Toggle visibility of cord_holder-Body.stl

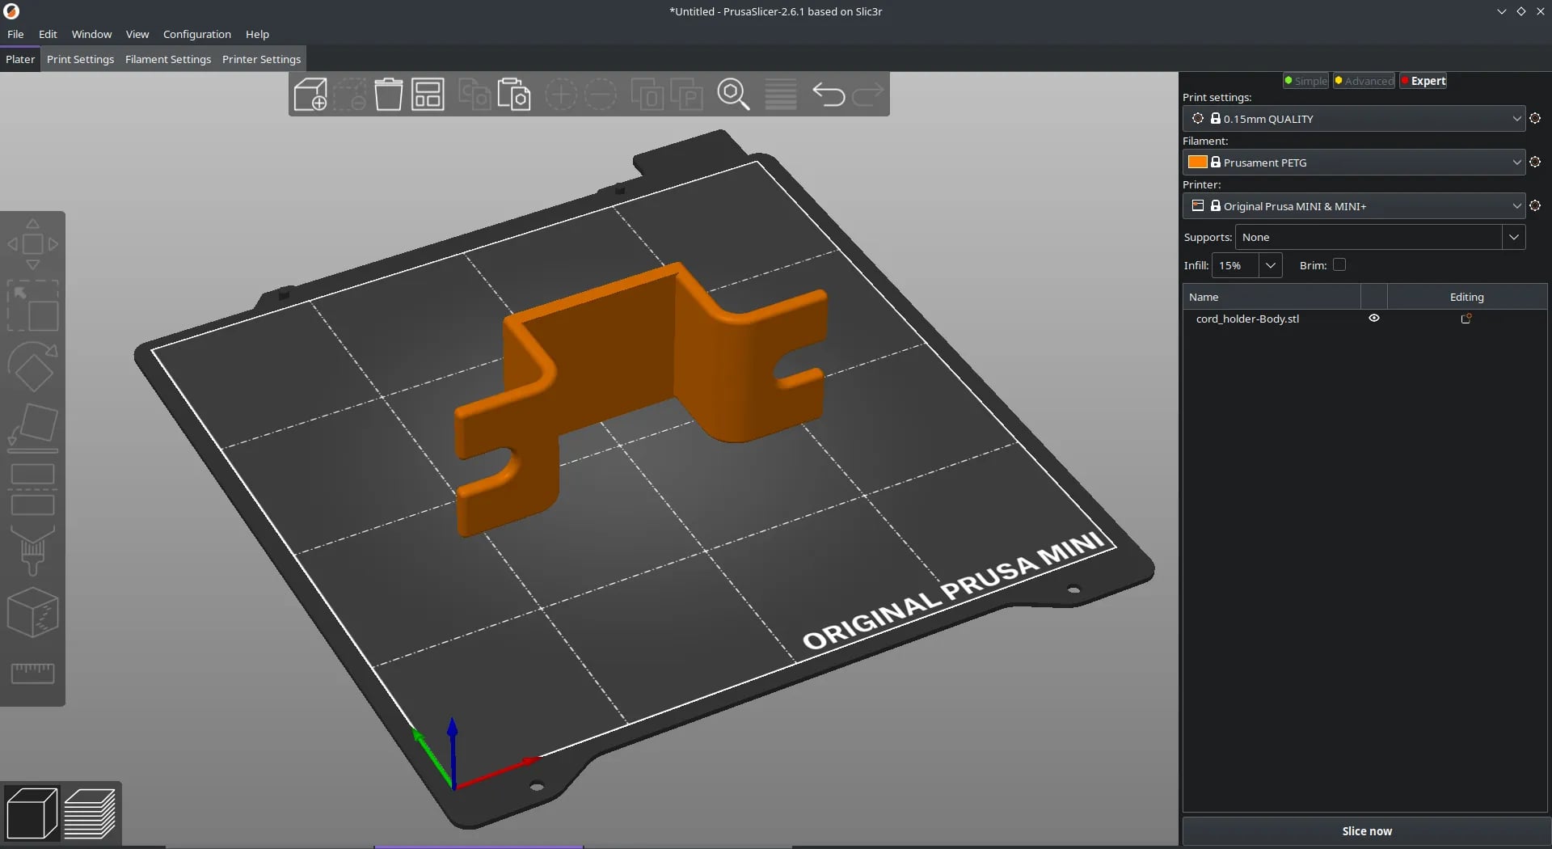point(1374,318)
